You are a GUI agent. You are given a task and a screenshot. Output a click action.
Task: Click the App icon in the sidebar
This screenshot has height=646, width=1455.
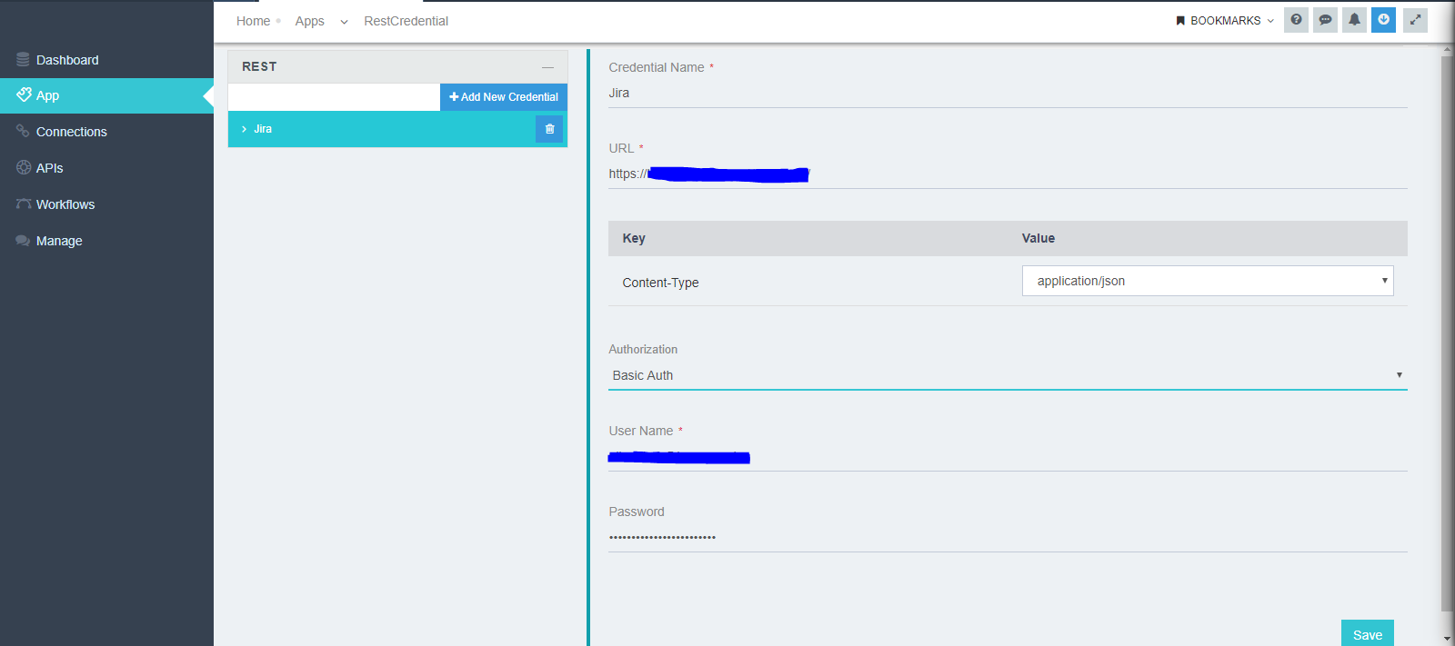click(24, 94)
